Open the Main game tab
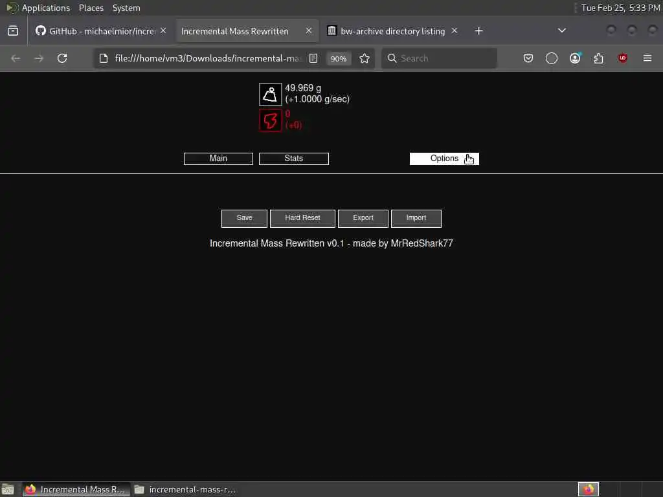 tap(218, 159)
